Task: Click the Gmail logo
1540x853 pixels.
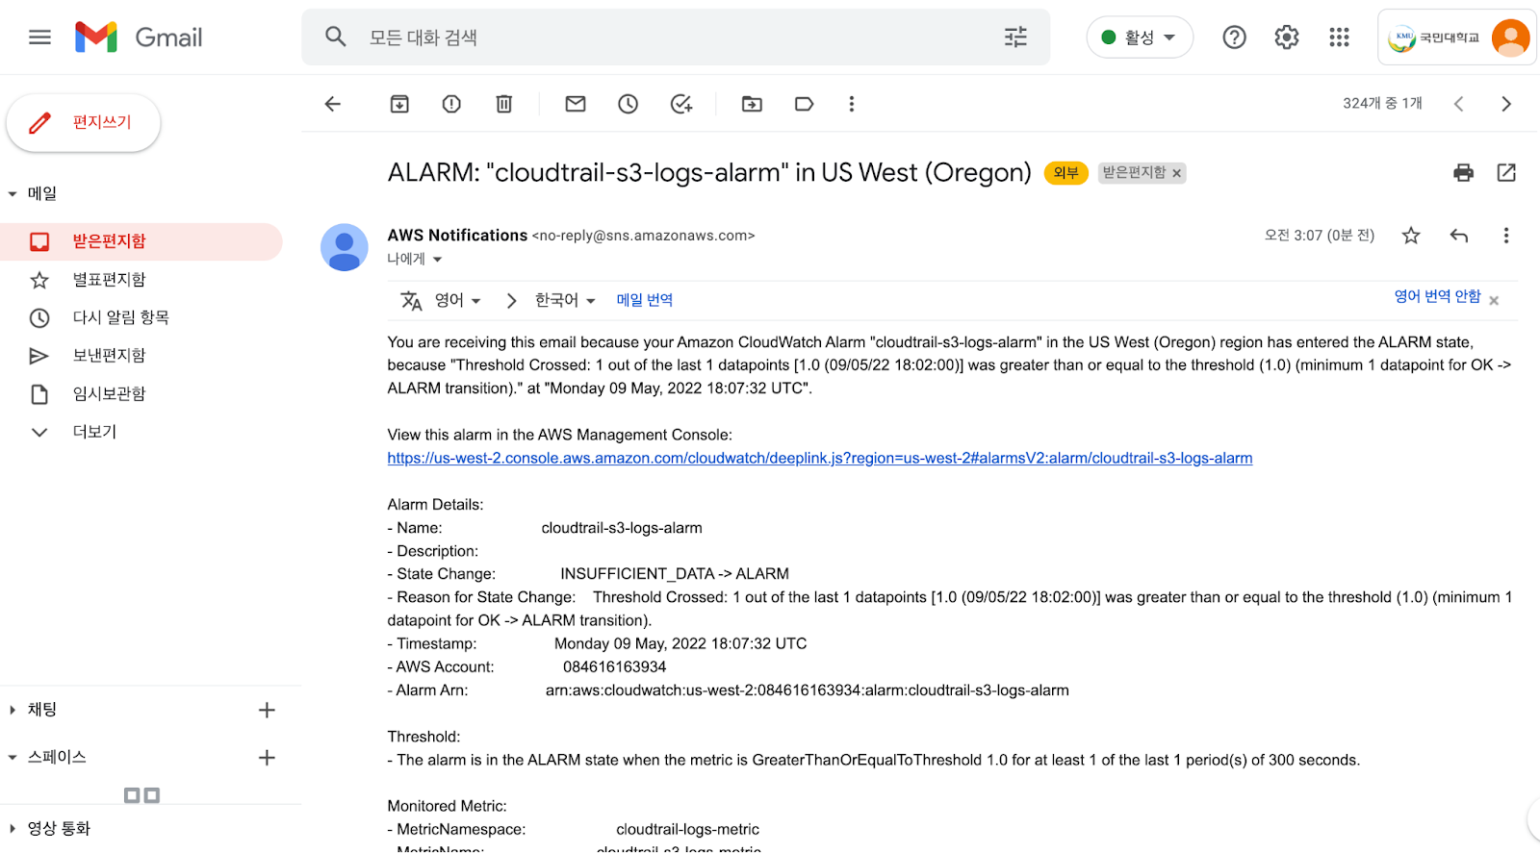Action: point(139,38)
